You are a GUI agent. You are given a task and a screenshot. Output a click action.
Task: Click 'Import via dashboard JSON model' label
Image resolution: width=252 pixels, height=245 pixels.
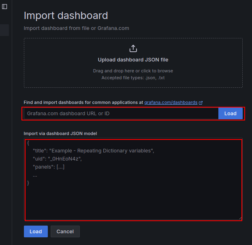[60, 133]
